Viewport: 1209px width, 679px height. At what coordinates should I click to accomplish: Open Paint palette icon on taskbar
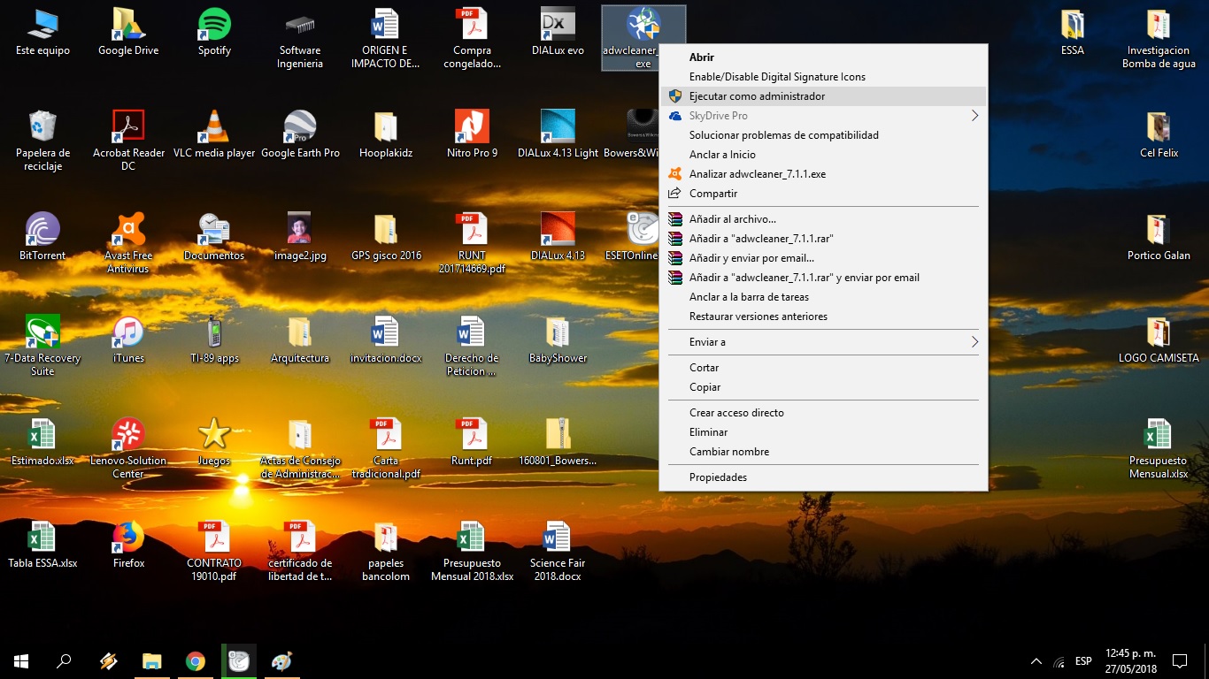tap(281, 661)
